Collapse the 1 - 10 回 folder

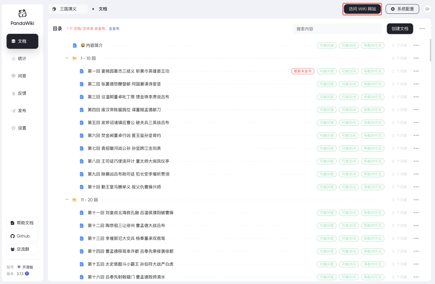pyautogui.click(x=67, y=58)
